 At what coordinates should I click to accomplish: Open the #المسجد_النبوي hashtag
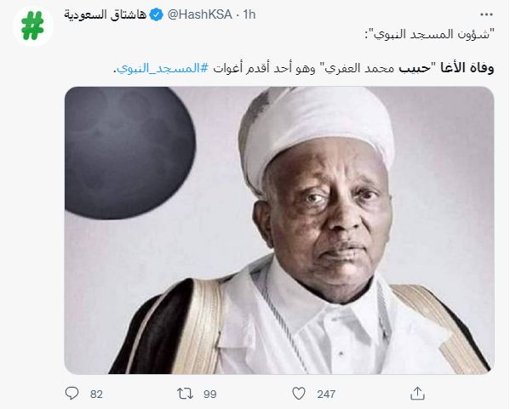(x=163, y=69)
